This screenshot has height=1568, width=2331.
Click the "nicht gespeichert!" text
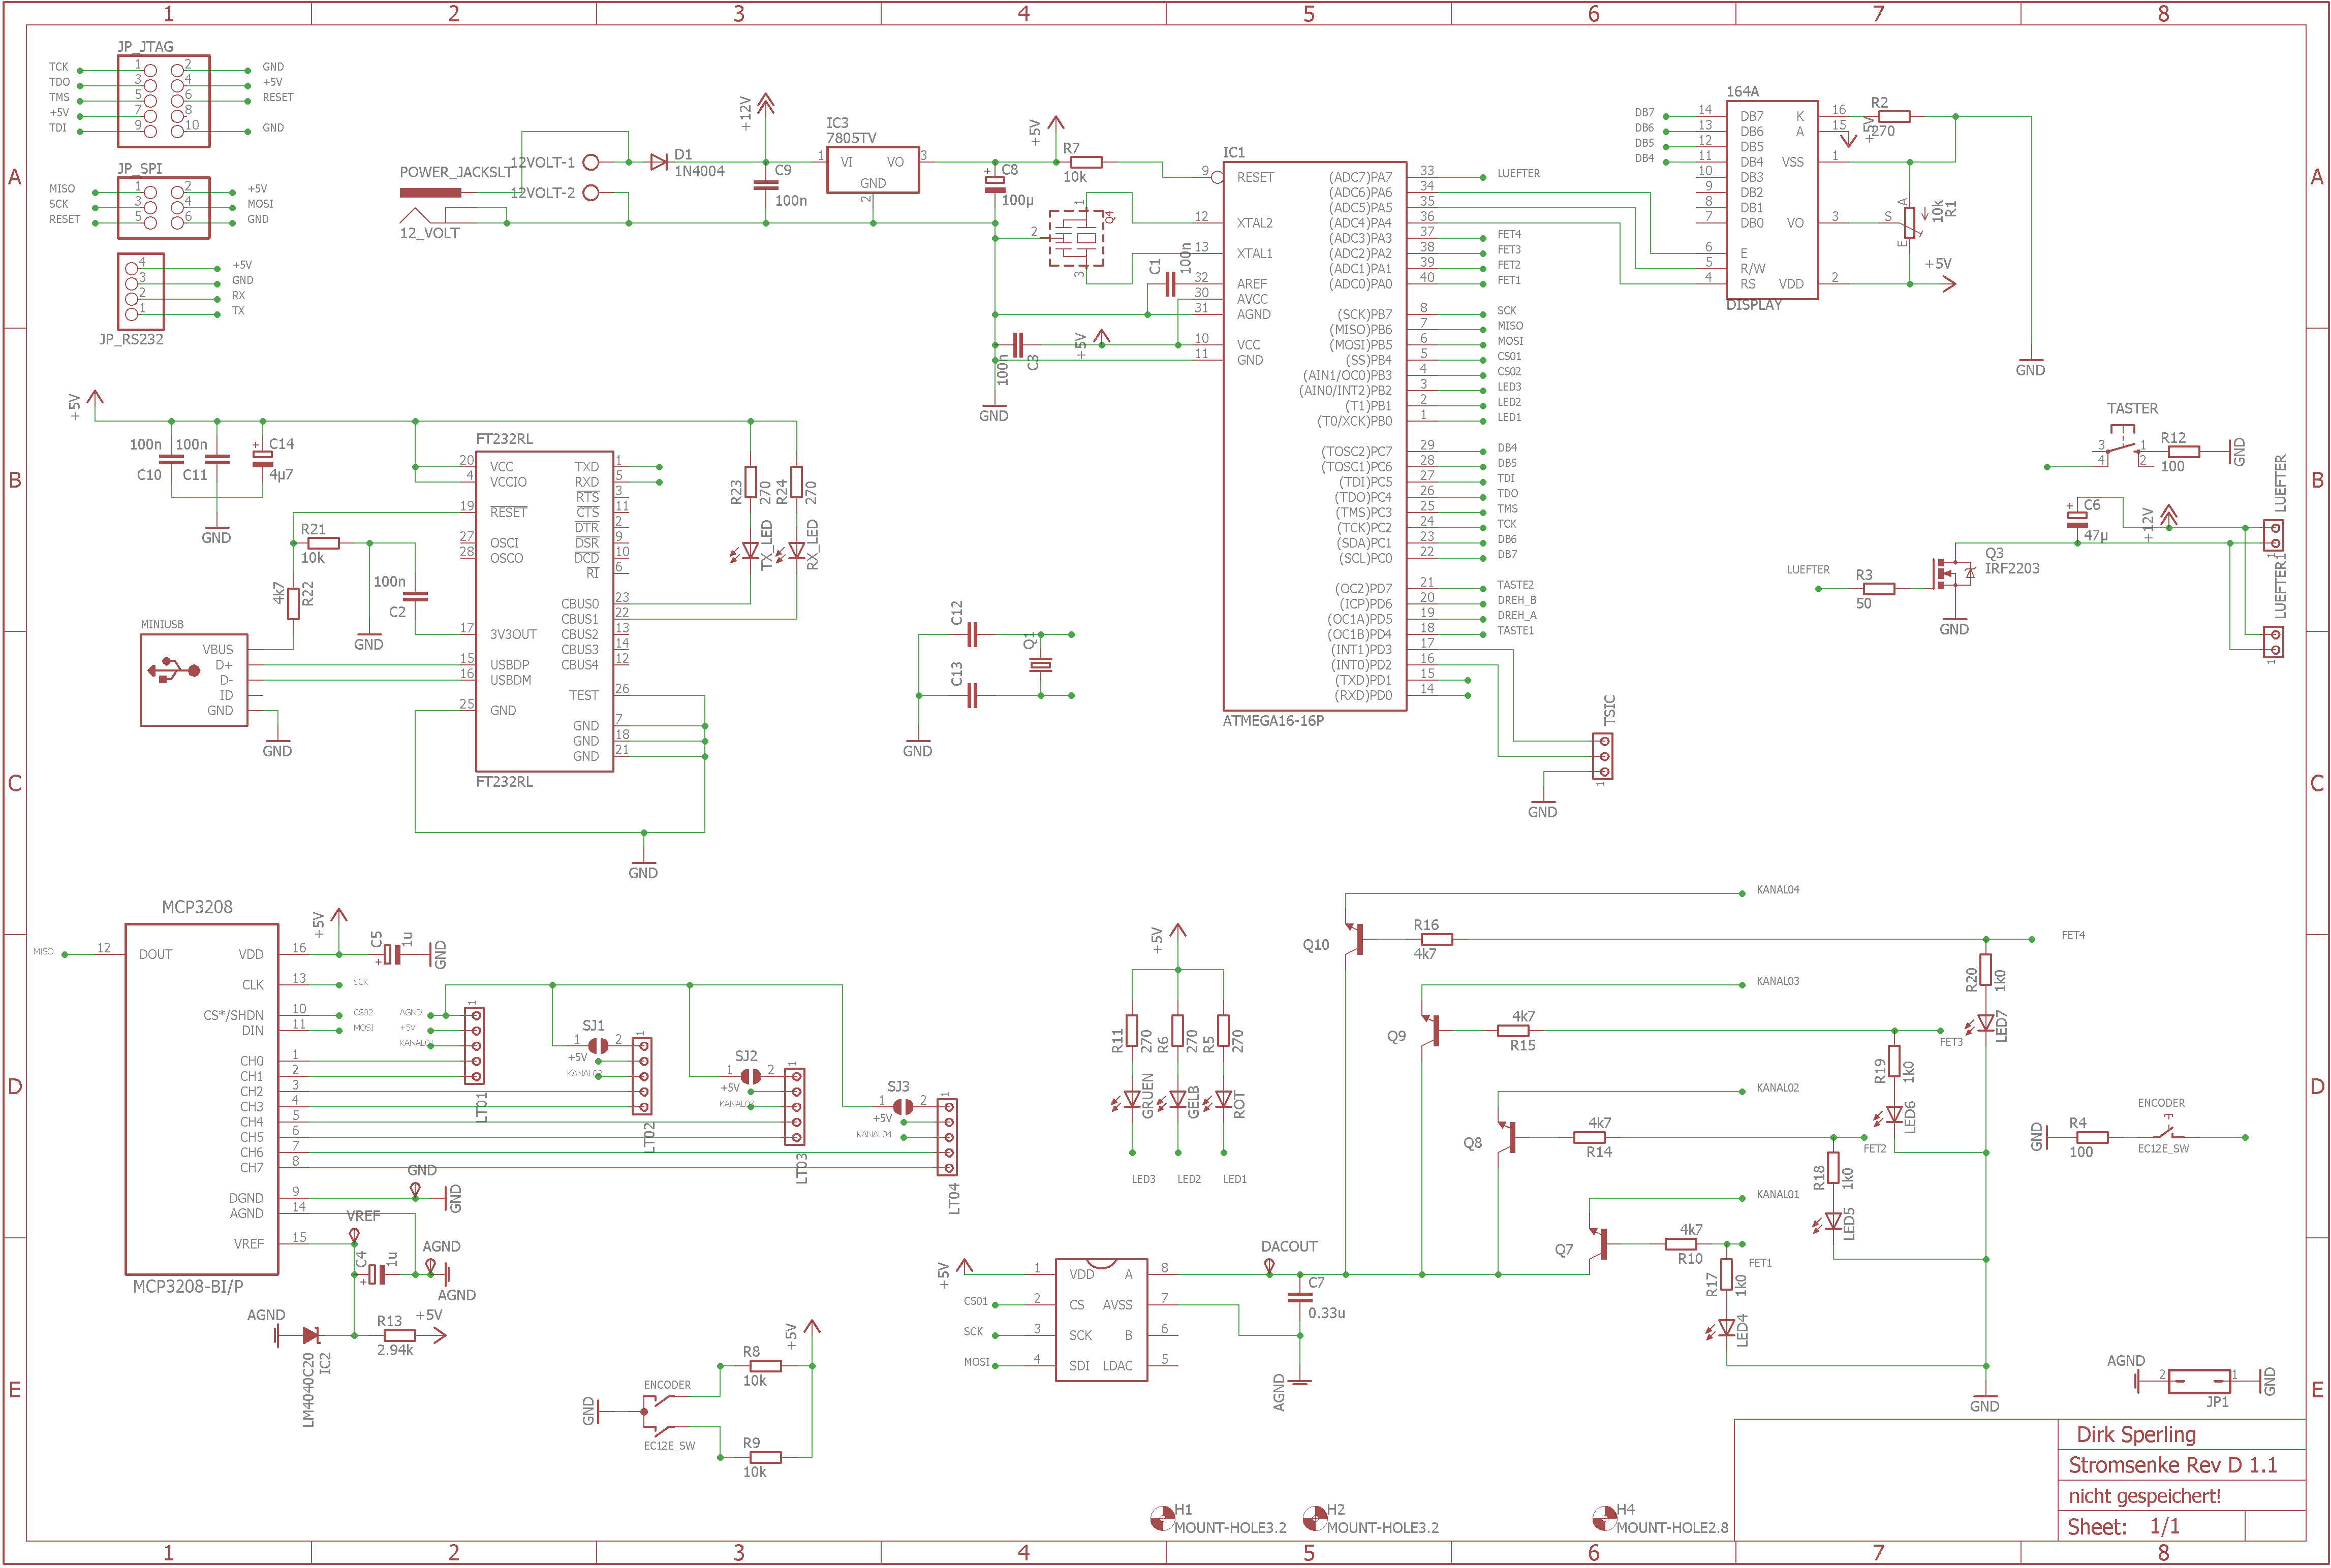coord(2144,1496)
